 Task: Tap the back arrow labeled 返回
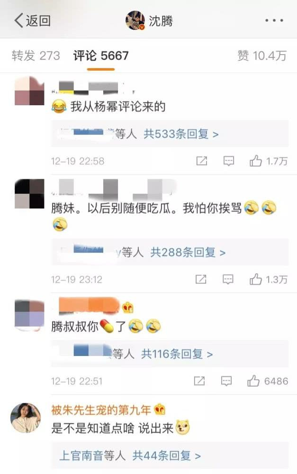click(32, 20)
